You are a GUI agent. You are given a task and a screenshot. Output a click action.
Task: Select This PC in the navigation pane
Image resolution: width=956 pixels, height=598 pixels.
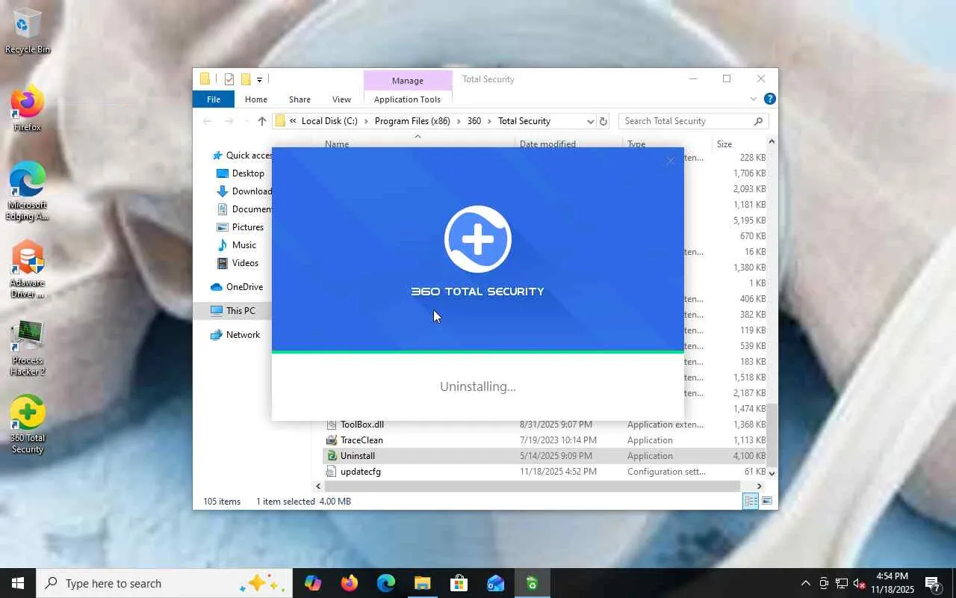[x=240, y=311]
